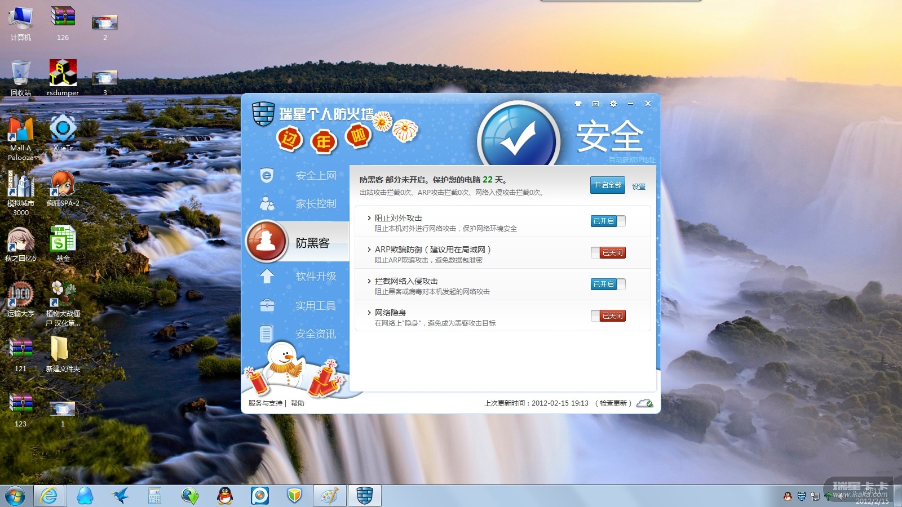Image resolution: width=902 pixels, height=507 pixels.
Task: Open the gear settings icon in title bar
Action: click(x=613, y=104)
